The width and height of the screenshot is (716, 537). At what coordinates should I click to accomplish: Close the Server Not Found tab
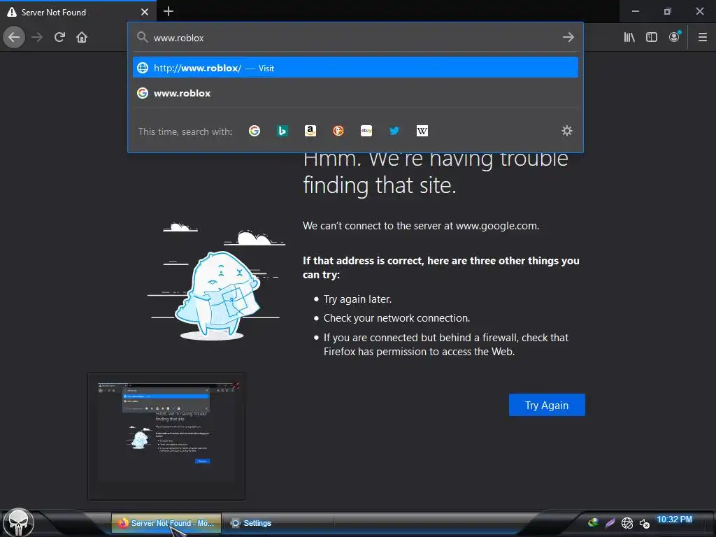click(145, 12)
